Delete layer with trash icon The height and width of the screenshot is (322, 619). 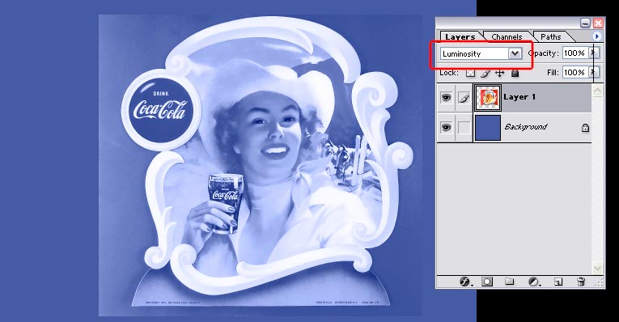[x=581, y=282]
